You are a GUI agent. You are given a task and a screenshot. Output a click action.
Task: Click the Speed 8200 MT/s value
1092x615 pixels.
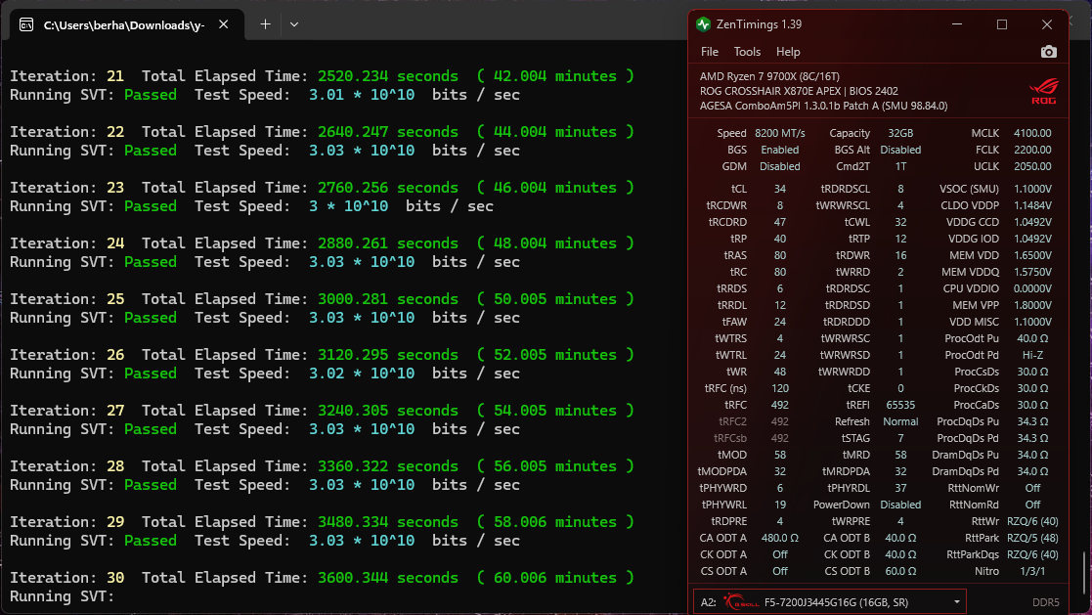coord(780,133)
